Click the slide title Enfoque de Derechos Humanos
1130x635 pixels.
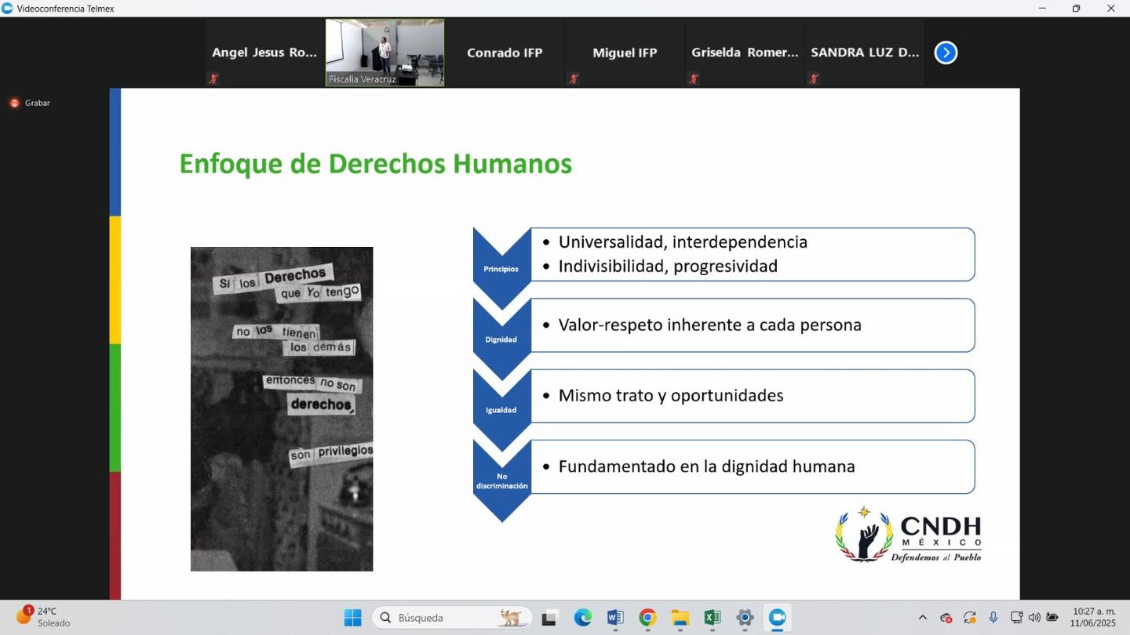(x=375, y=164)
